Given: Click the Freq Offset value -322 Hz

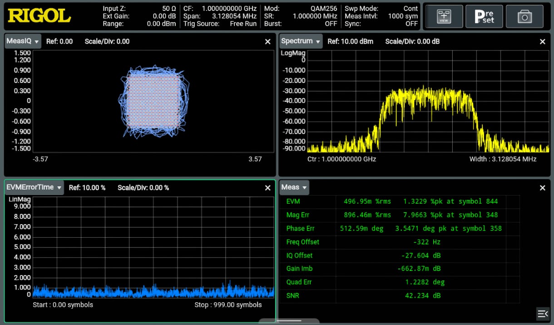Looking at the screenshot, I should 427,242.
